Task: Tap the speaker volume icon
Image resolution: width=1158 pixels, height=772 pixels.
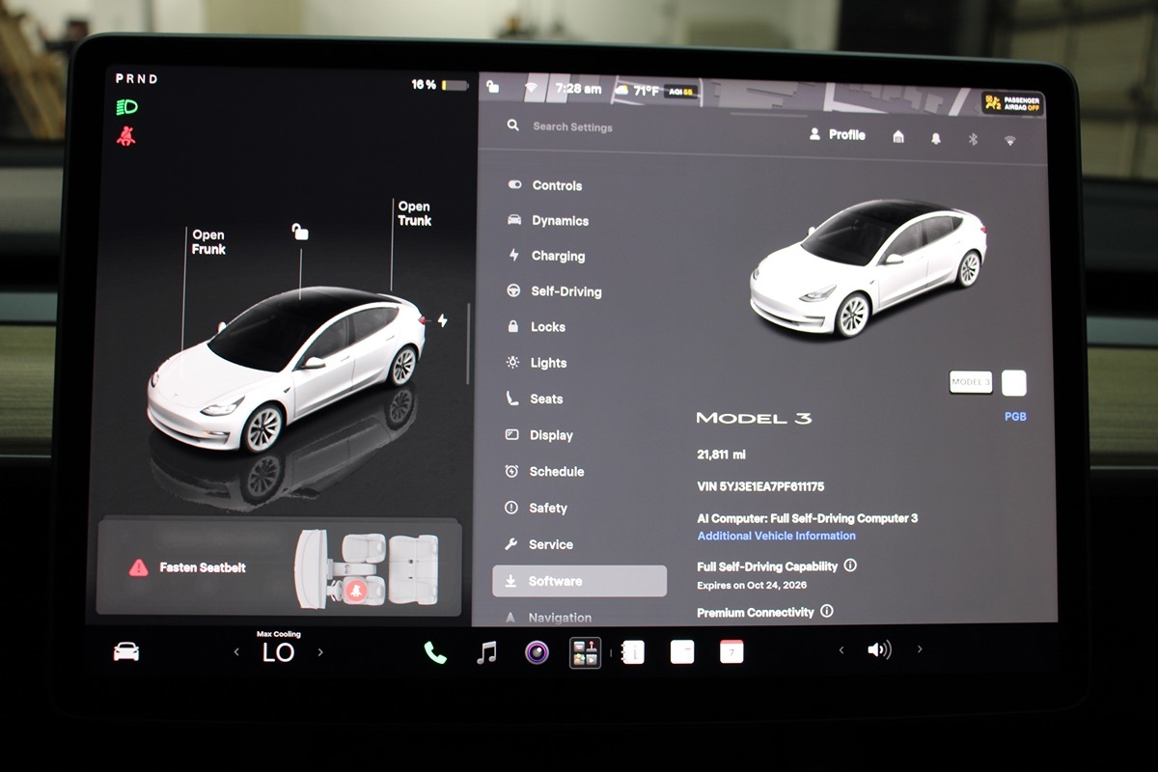Action: coord(879,650)
